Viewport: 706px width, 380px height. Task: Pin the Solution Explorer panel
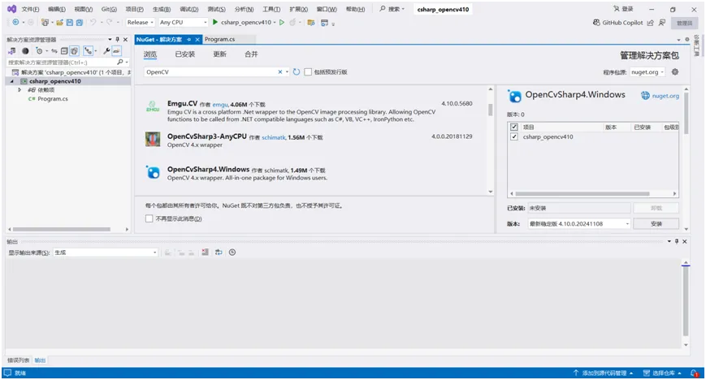[x=118, y=40]
